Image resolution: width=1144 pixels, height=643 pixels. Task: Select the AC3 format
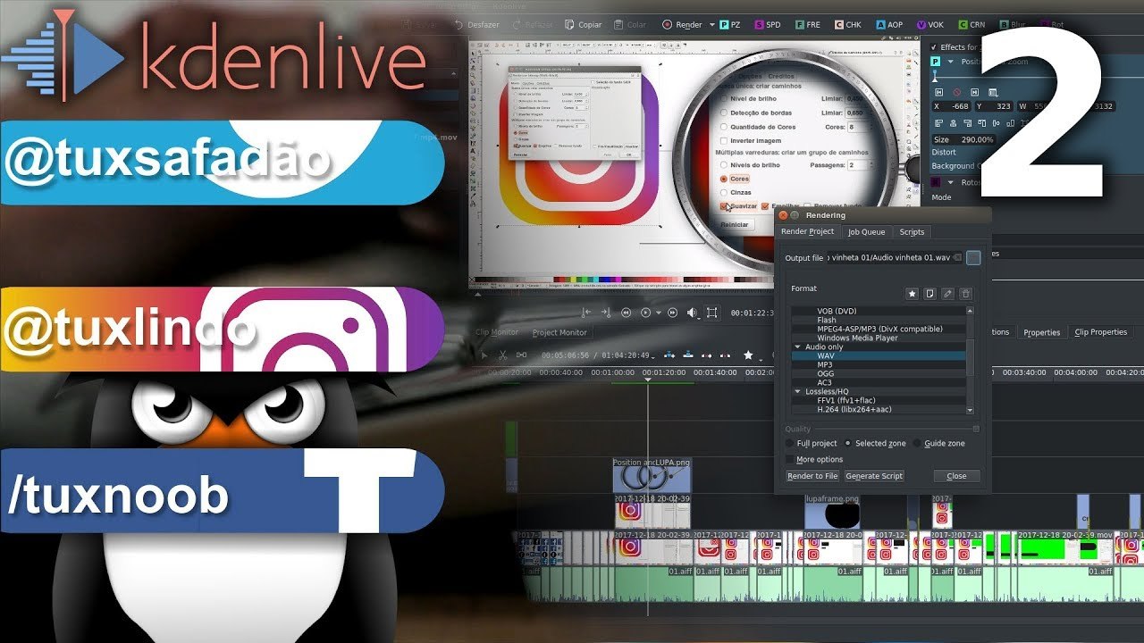[879, 382]
